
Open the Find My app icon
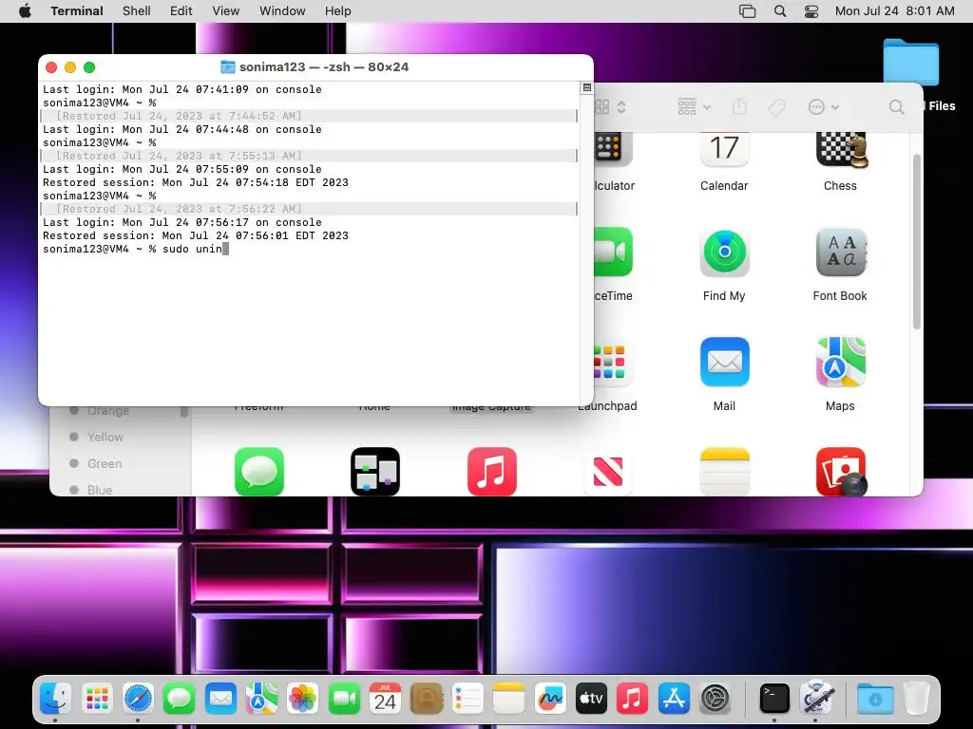click(724, 252)
